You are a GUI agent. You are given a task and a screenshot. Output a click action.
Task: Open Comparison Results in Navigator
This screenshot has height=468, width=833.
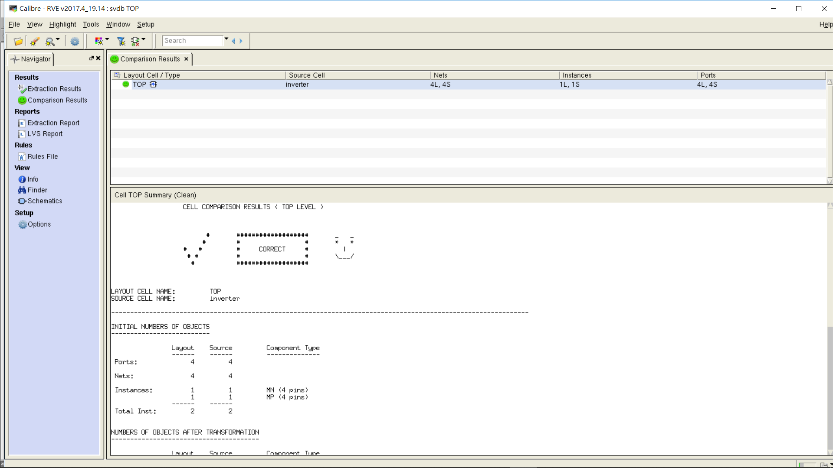coord(57,100)
